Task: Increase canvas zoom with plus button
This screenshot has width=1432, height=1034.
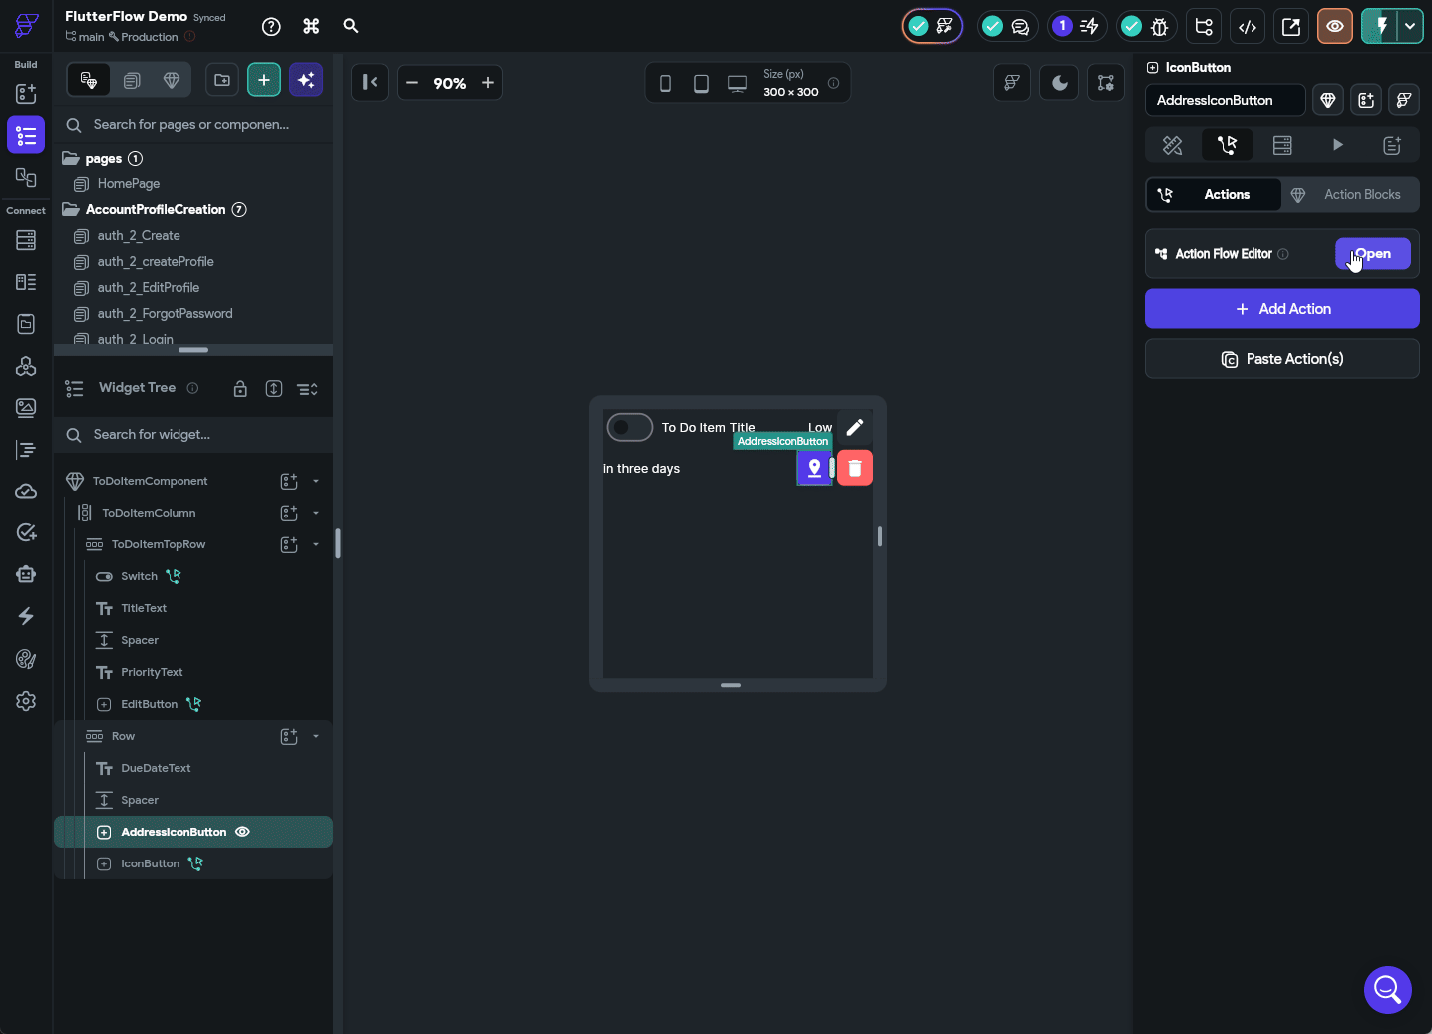Action: coord(488,83)
